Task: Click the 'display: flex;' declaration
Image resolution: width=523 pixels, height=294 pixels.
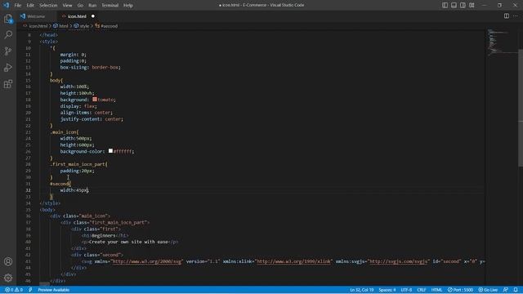Action: pos(78,106)
